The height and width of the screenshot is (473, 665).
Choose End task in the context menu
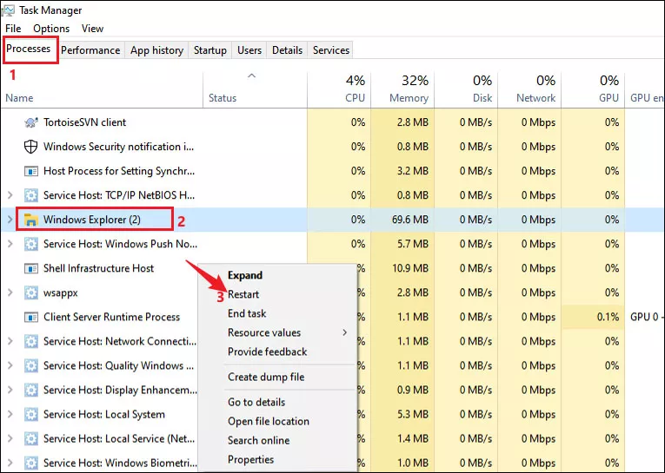coord(247,313)
